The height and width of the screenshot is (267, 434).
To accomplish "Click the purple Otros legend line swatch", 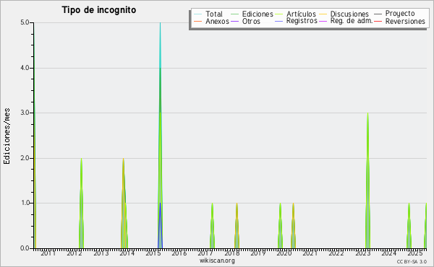I will coord(234,21).
